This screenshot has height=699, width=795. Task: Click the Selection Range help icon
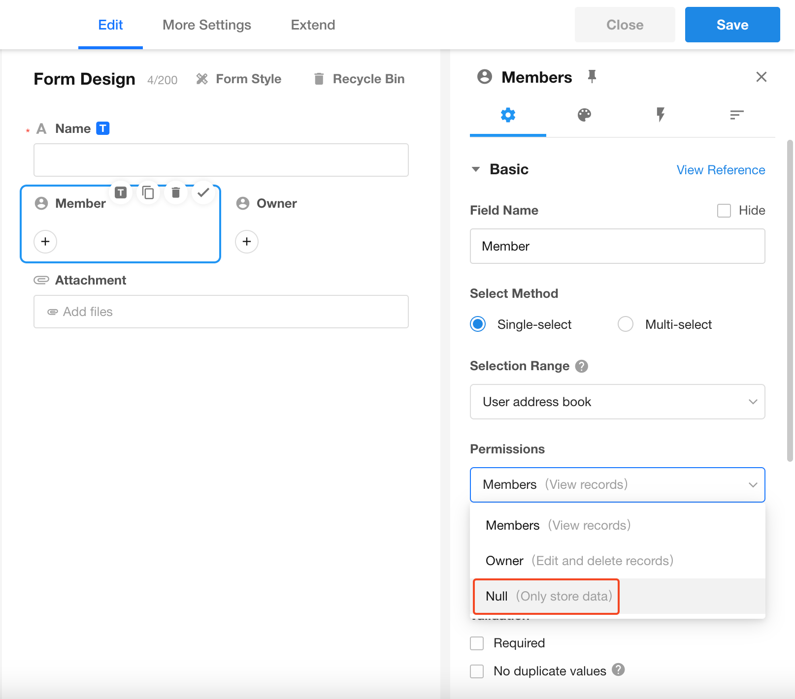[582, 366]
